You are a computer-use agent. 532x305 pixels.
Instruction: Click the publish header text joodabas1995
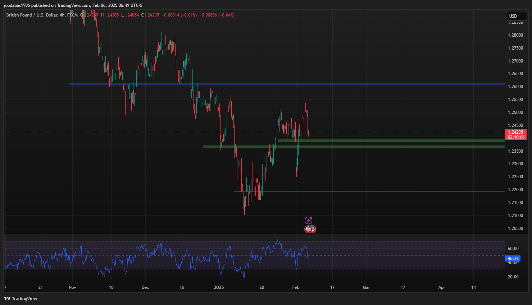17,5
